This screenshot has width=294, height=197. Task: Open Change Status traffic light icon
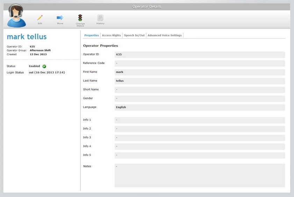click(x=80, y=18)
